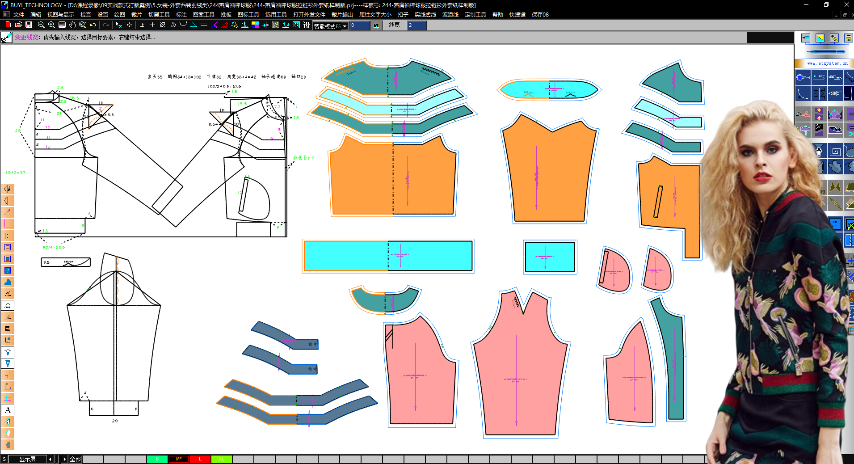Switch to the first pen panel tab
Image resolution: width=854 pixels, height=464 pixels.
tap(805, 38)
